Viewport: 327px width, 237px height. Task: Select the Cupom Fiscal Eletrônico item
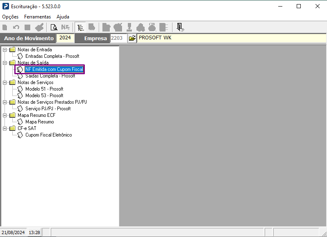coord(49,135)
